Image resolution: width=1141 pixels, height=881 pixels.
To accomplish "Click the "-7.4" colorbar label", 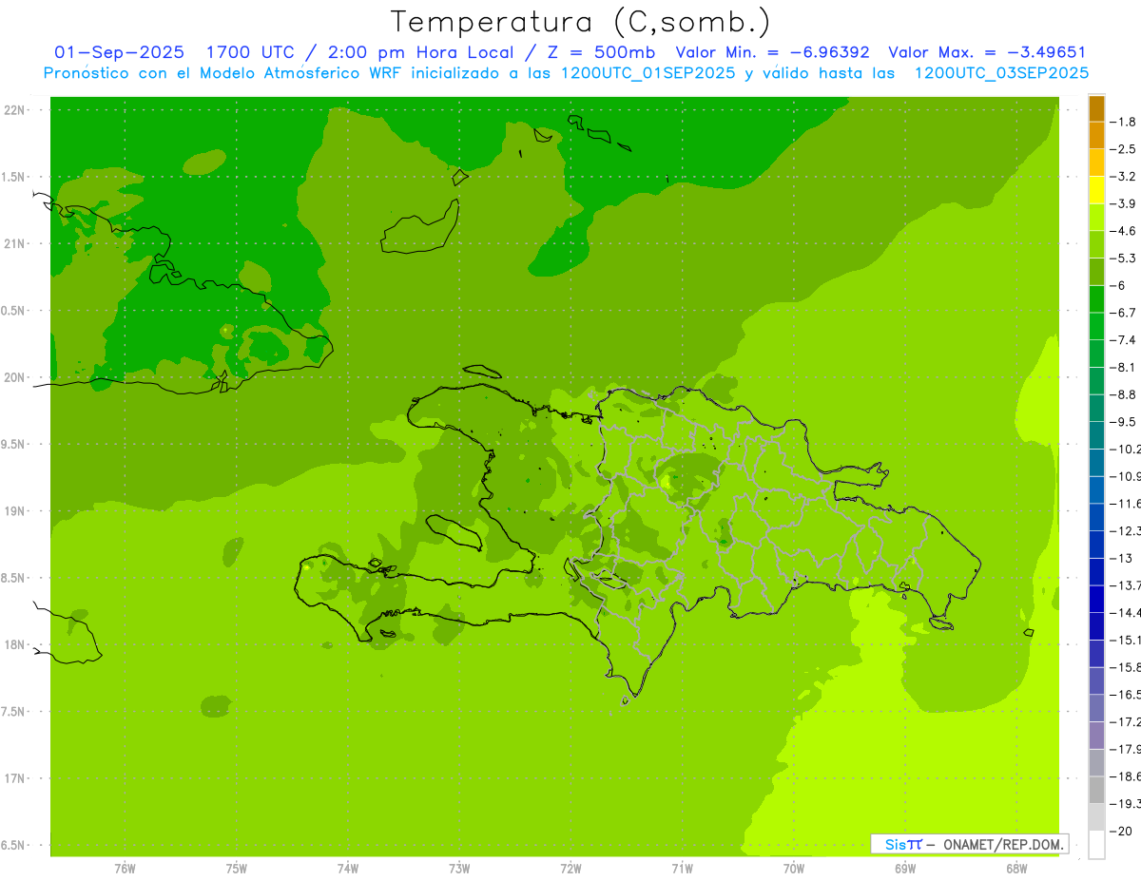I will (x=1125, y=339).
